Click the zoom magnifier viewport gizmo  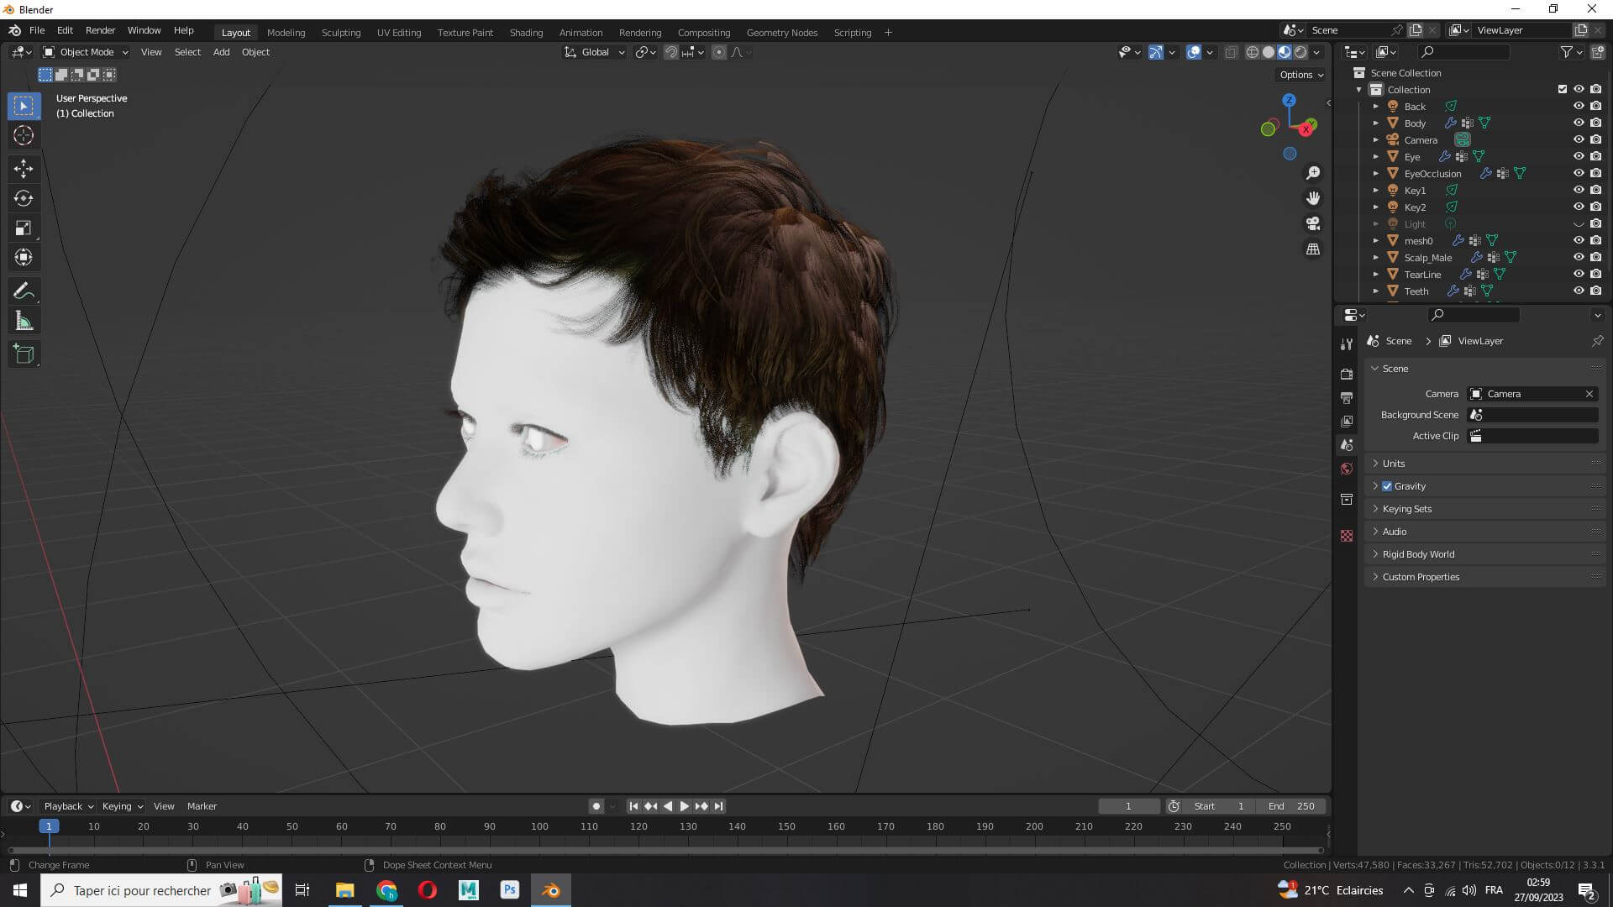[1312, 173]
